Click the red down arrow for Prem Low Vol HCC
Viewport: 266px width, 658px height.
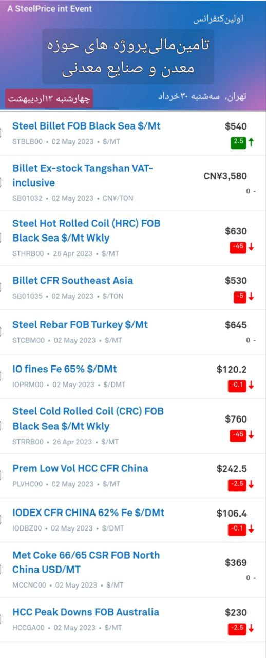tap(251, 484)
